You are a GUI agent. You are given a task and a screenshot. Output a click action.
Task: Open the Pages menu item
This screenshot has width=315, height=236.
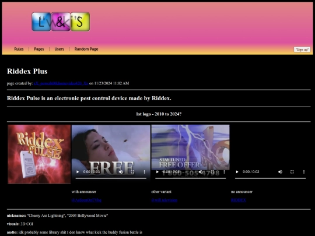pyautogui.click(x=39, y=49)
